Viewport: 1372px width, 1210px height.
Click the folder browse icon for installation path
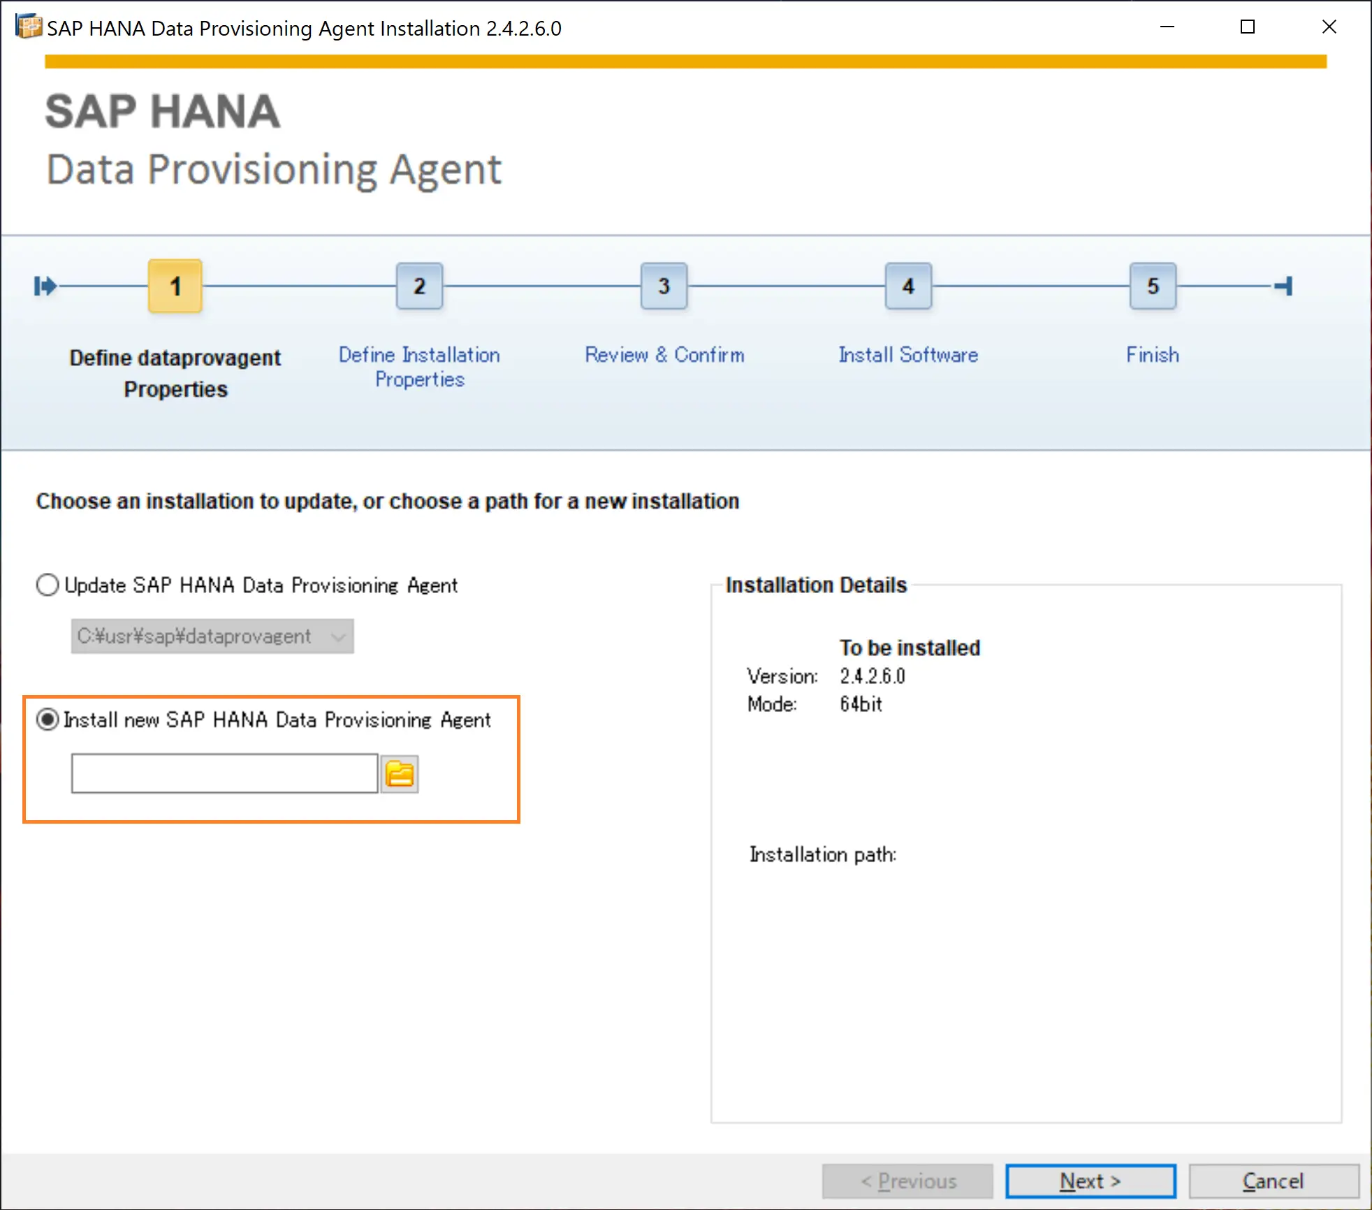point(400,774)
